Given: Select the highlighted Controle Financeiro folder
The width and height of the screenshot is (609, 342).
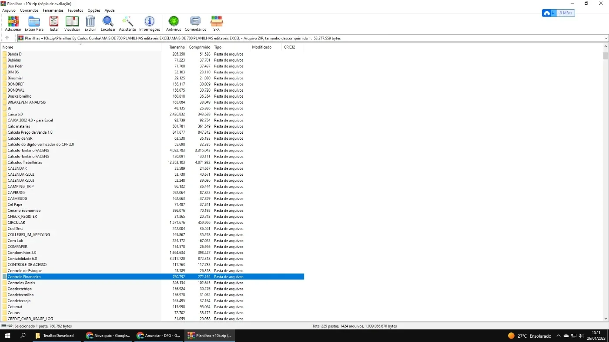Looking at the screenshot, I should pos(152,277).
